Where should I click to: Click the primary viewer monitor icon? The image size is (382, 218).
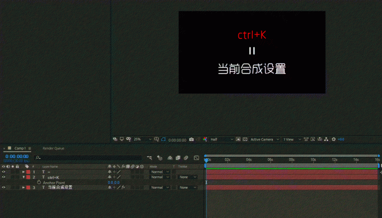coord(122,139)
